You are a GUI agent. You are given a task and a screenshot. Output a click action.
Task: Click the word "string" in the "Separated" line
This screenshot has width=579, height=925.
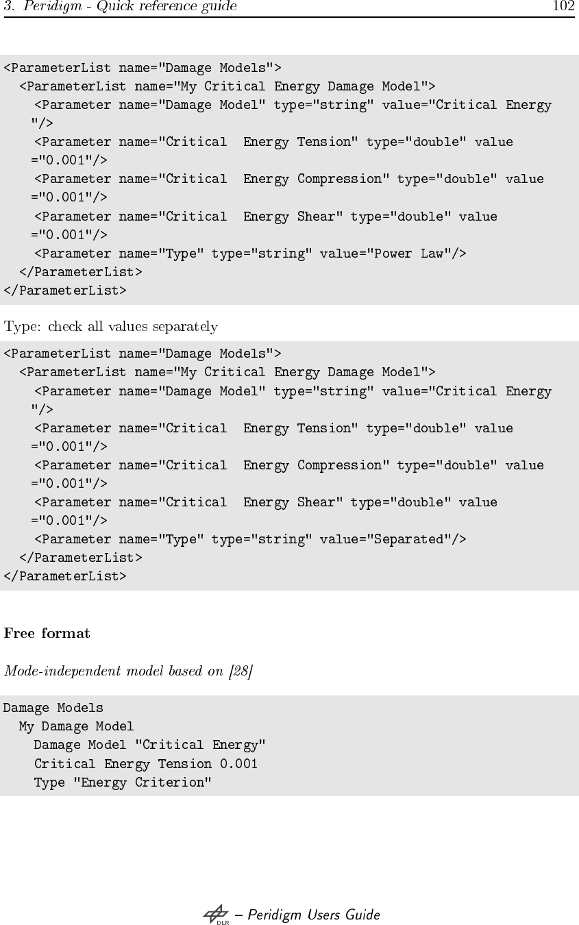(x=281, y=539)
